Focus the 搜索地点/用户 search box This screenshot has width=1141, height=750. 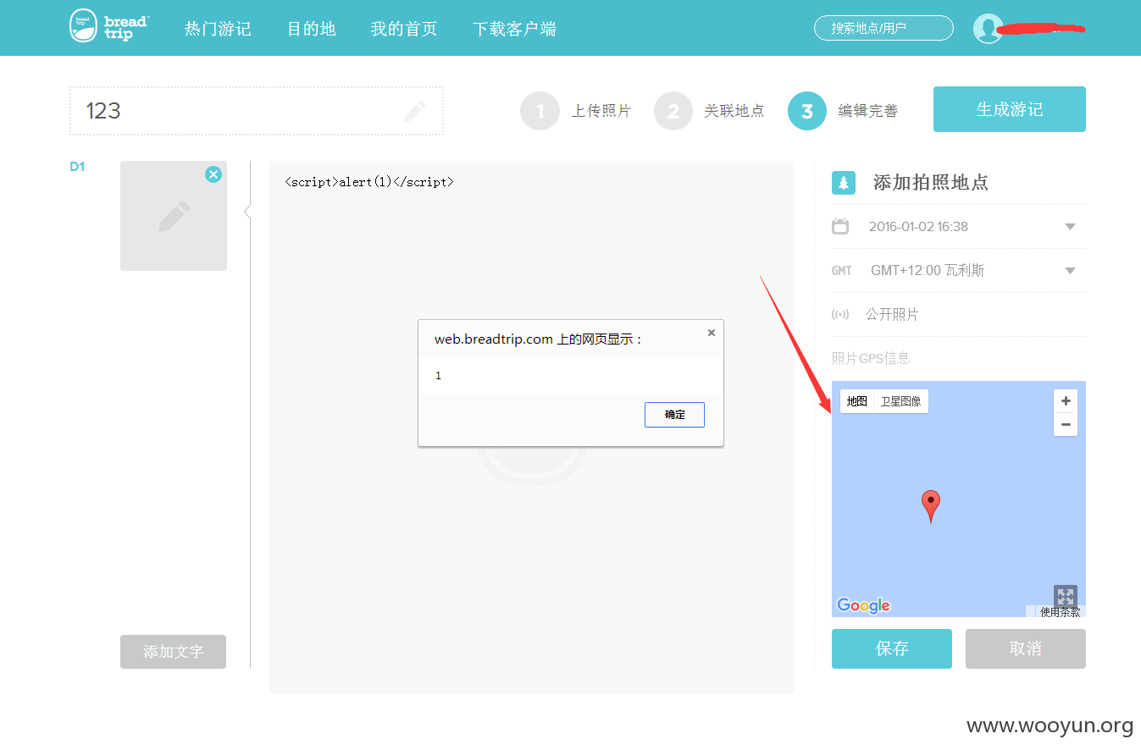tap(883, 28)
